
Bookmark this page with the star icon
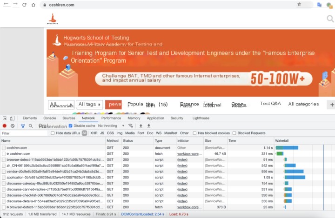[299, 4]
